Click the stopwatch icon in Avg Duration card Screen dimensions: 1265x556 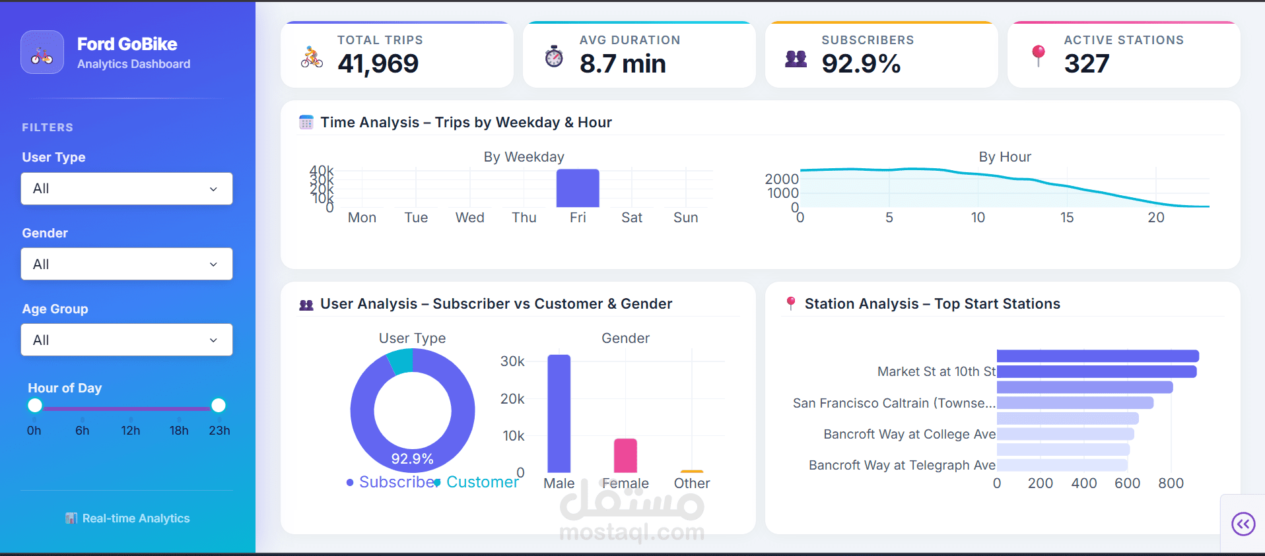[x=554, y=57]
